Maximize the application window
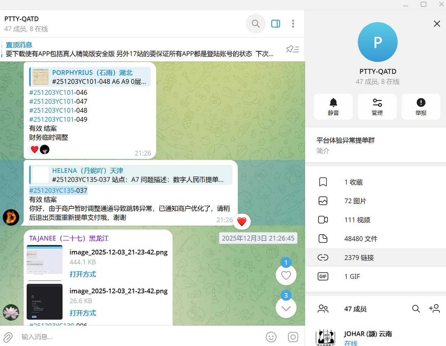446x346 pixels. click(423, 5)
